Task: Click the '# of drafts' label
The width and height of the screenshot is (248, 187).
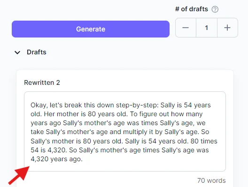Action: [x=191, y=9]
